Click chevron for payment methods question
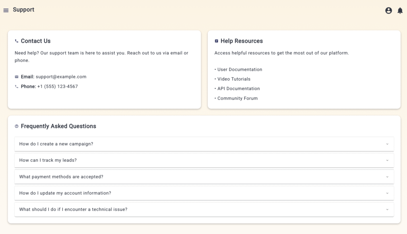Screen dimensions: 407x234 [387, 177]
